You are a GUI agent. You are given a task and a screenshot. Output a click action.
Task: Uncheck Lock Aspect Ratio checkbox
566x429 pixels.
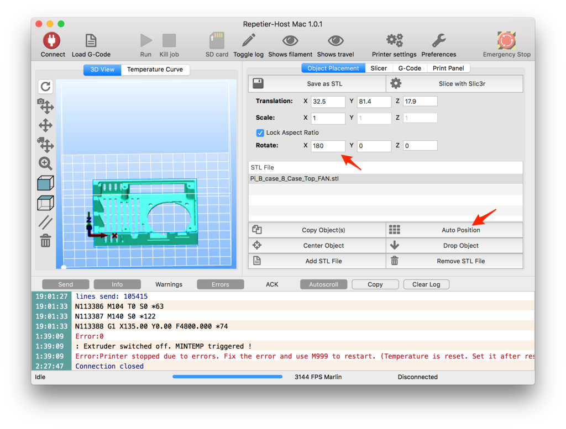[x=260, y=133]
